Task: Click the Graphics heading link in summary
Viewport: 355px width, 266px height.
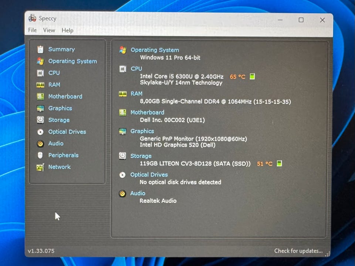Action: tap(142, 131)
